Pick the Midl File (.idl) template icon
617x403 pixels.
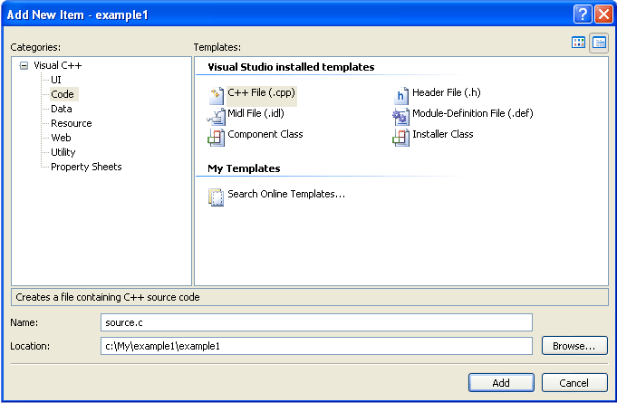(x=216, y=117)
